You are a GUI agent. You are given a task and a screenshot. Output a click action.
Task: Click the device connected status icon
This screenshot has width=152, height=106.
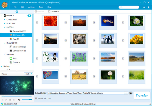pos(2,104)
